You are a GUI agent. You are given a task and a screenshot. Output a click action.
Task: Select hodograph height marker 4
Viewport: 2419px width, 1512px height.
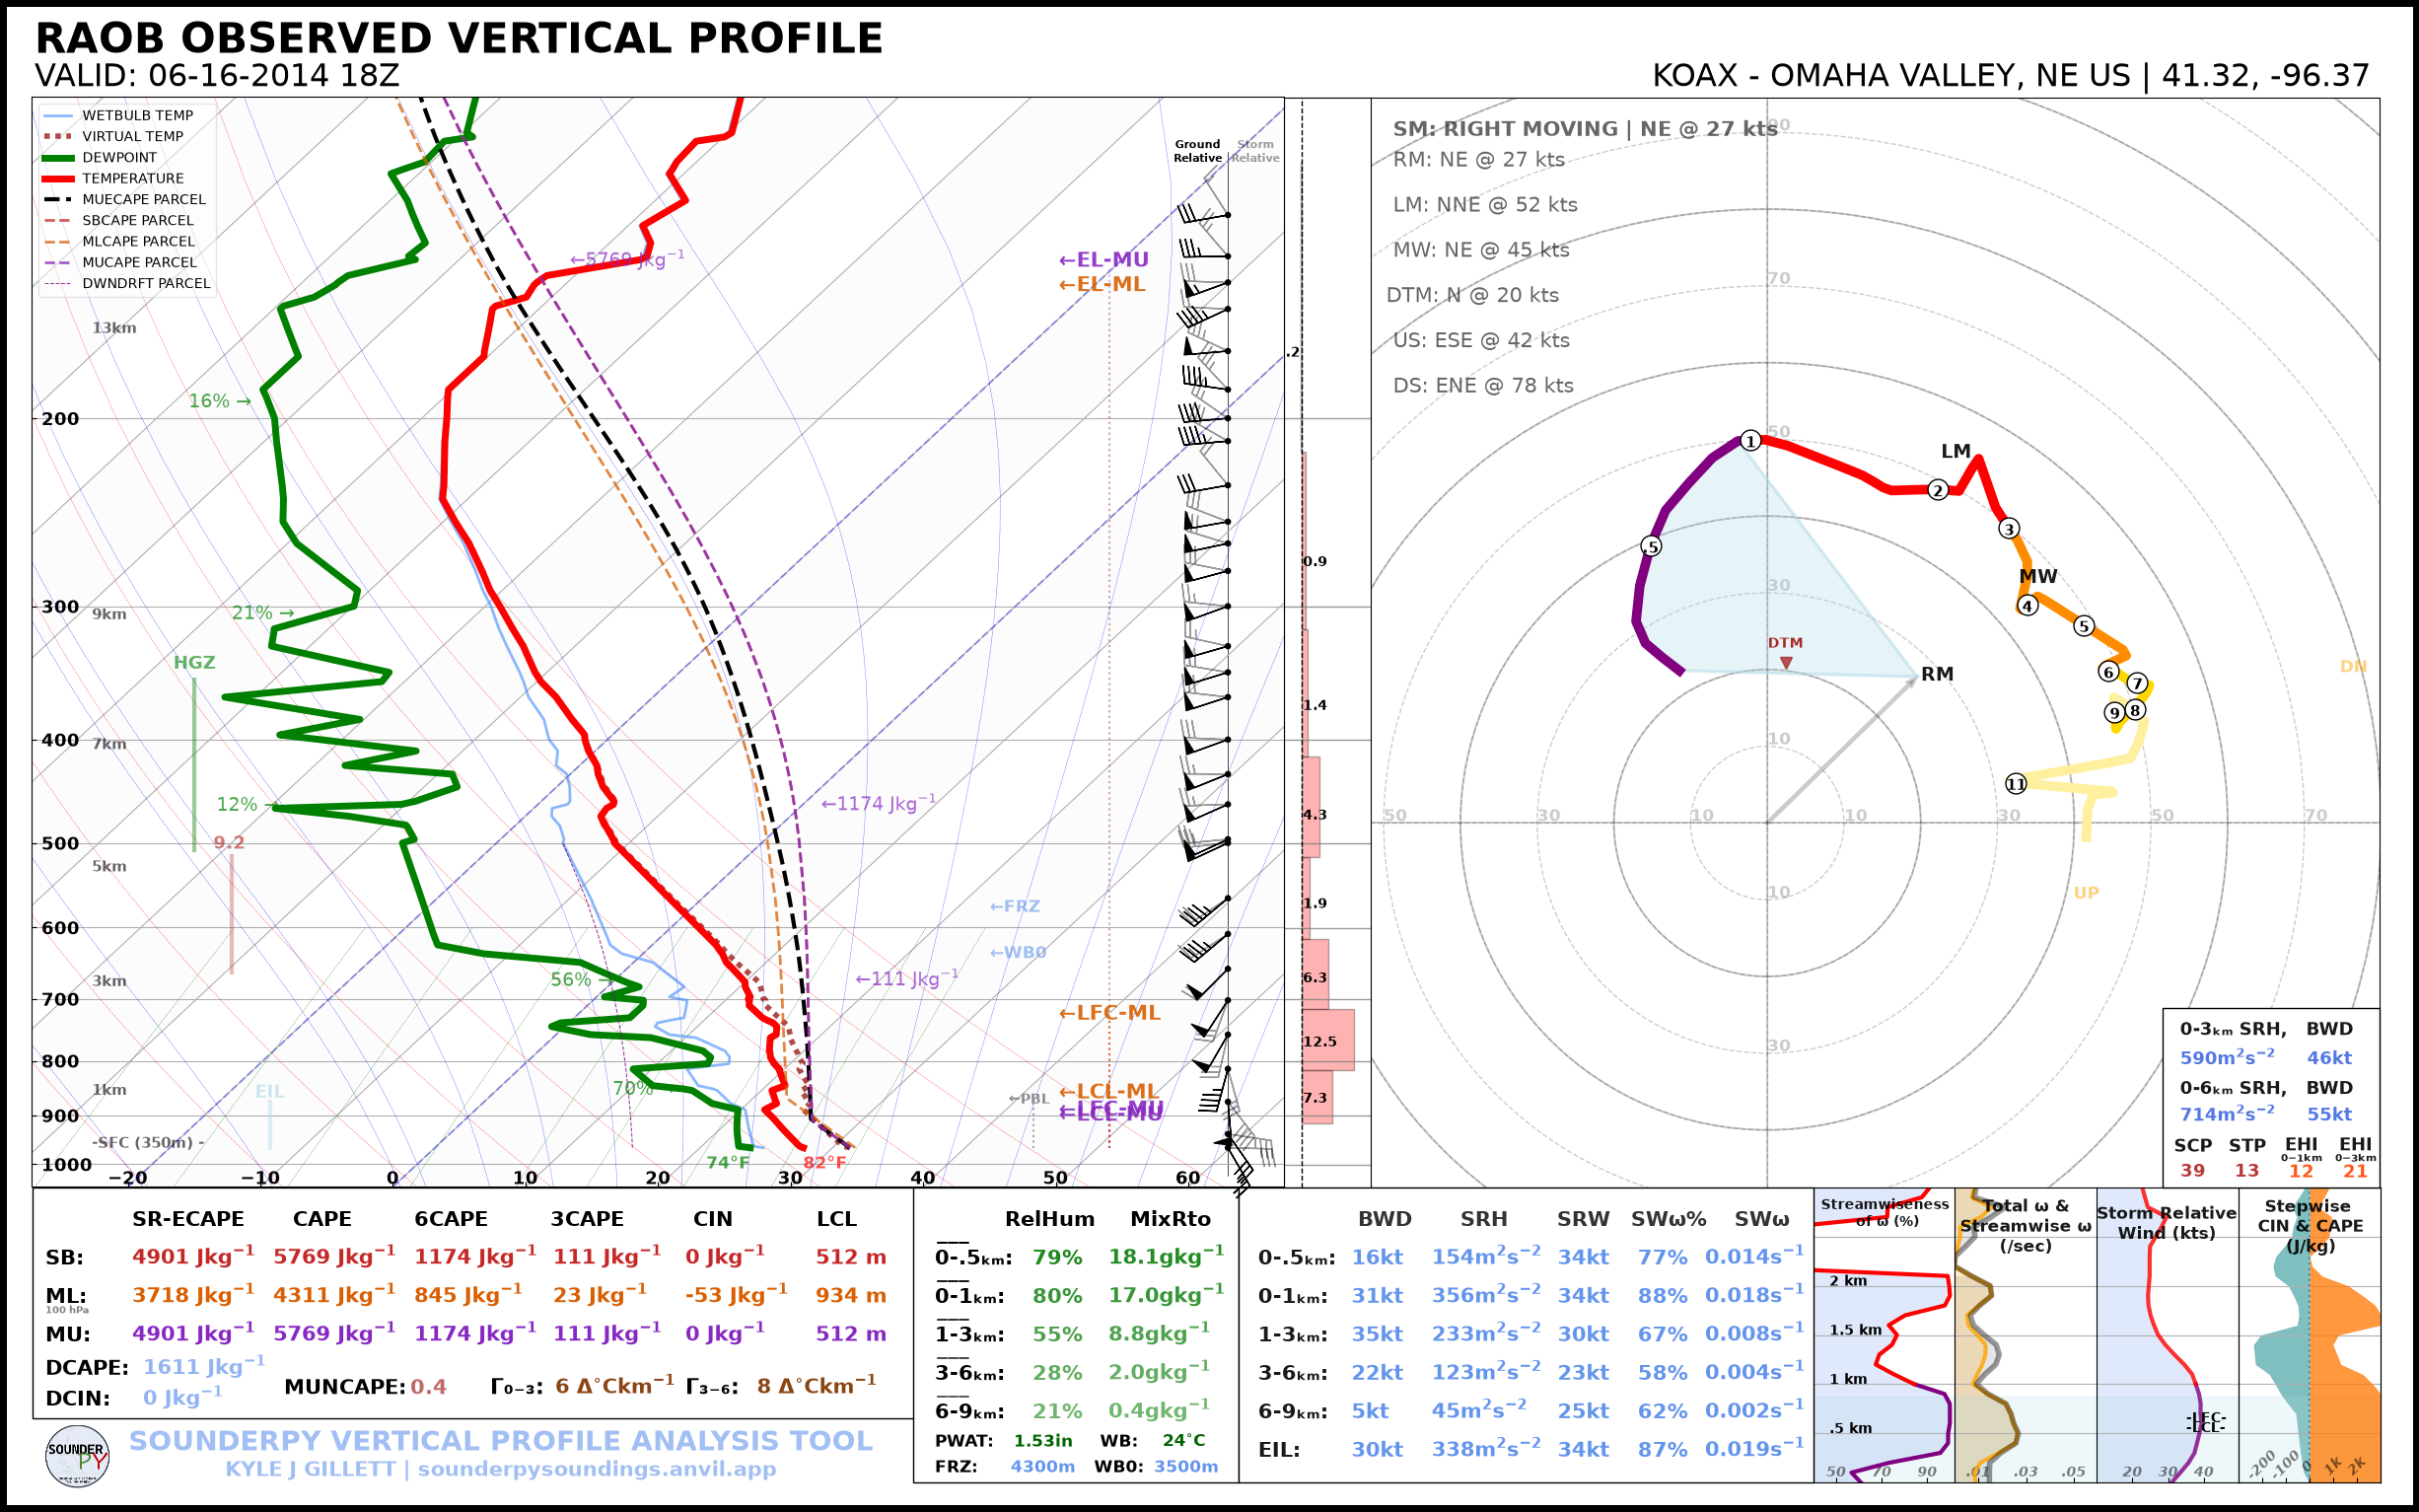tap(2028, 605)
